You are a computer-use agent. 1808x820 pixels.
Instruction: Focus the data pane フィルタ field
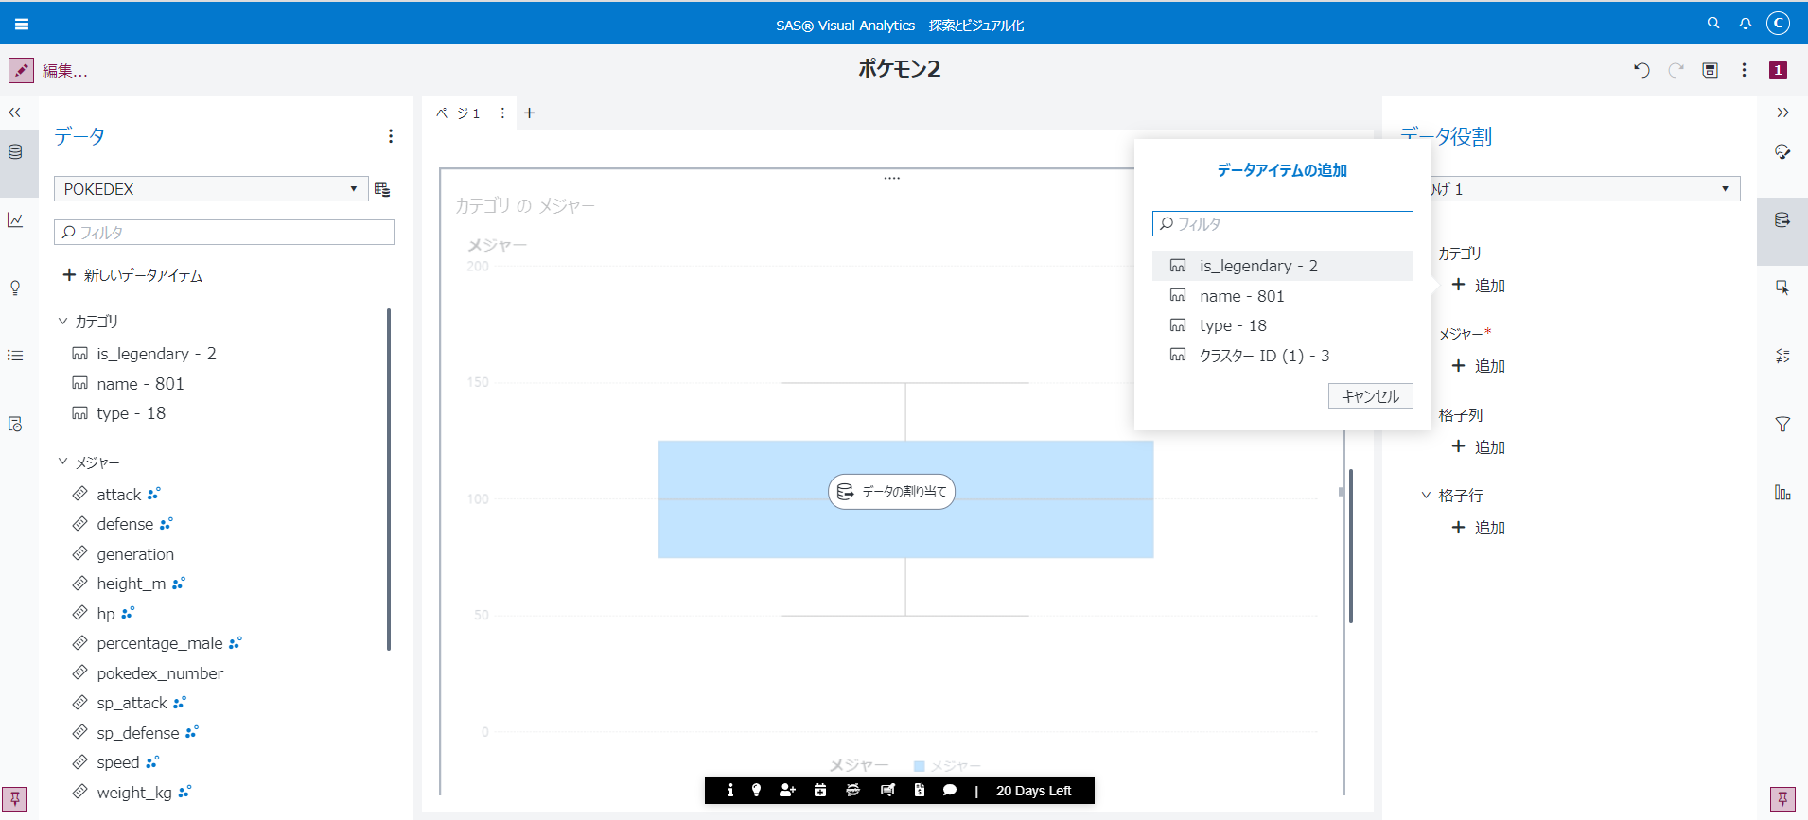[x=224, y=233]
